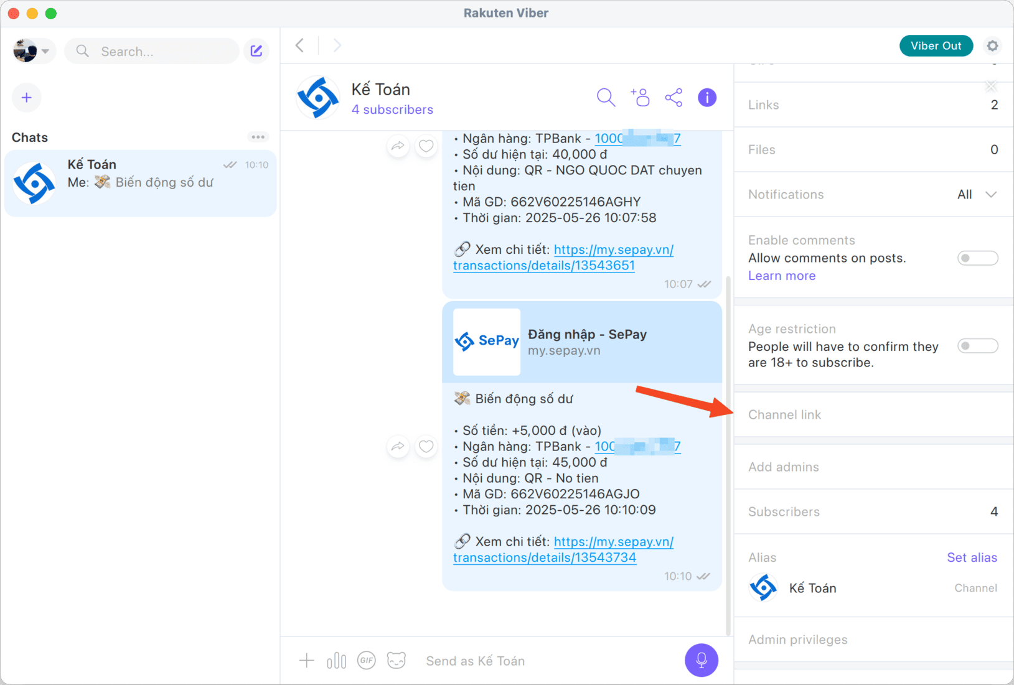This screenshot has height=685, width=1014.
Task: Search within the Kế Toán chat
Action: point(606,98)
